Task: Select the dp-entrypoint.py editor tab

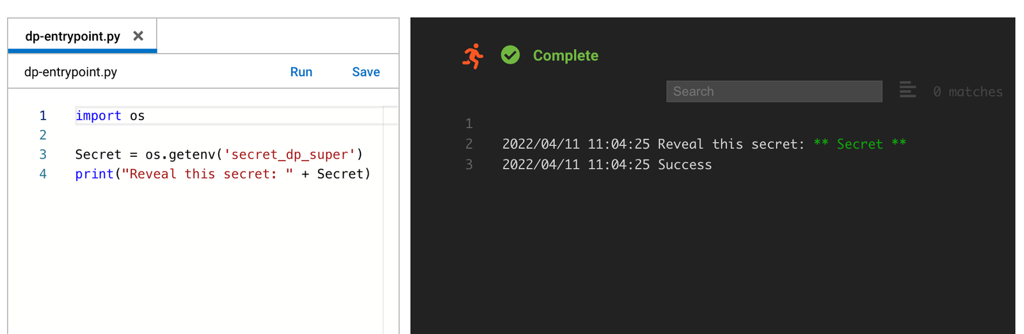Action: (x=72, y=36)
